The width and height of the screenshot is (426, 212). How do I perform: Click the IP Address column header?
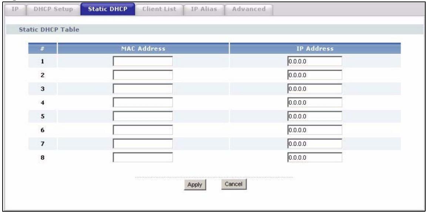(x=315, y=48)
